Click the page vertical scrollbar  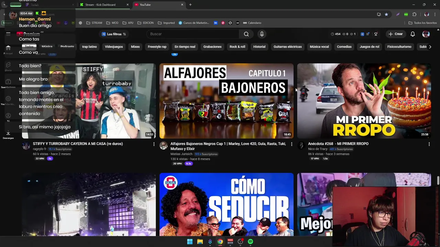coord(438,180)
